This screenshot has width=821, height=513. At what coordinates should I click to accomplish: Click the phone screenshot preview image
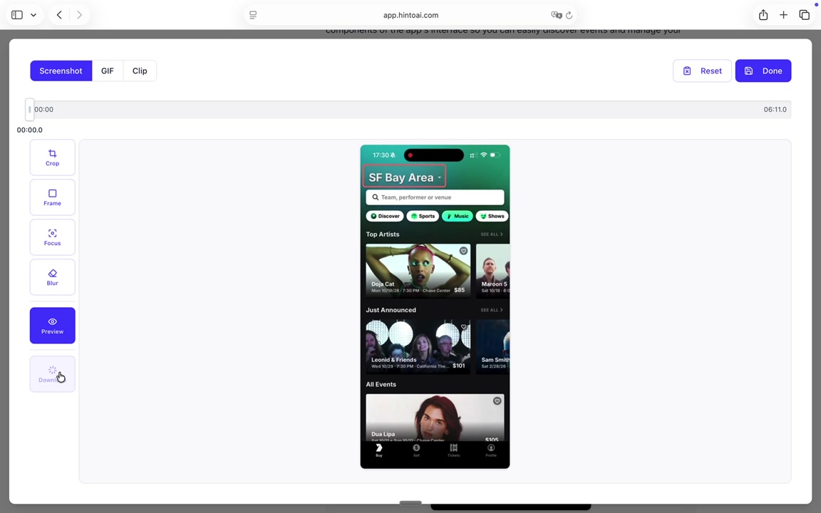click(435, 306)
